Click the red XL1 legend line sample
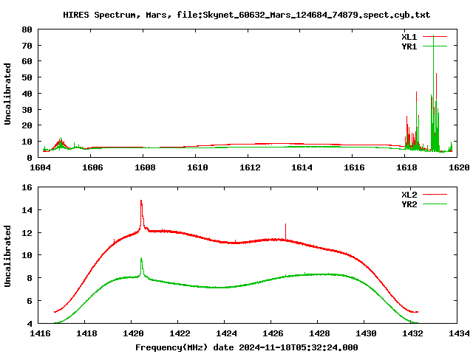The width and height of the screenshot is (473, 354). click(x=435, y=37)
